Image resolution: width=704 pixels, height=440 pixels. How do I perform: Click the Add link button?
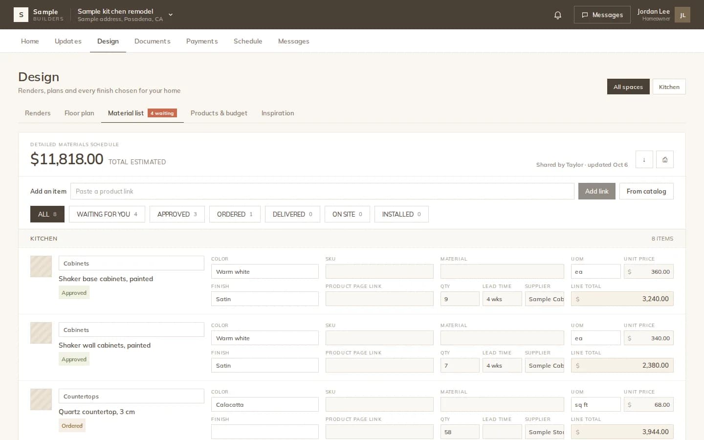pos(597,191)
